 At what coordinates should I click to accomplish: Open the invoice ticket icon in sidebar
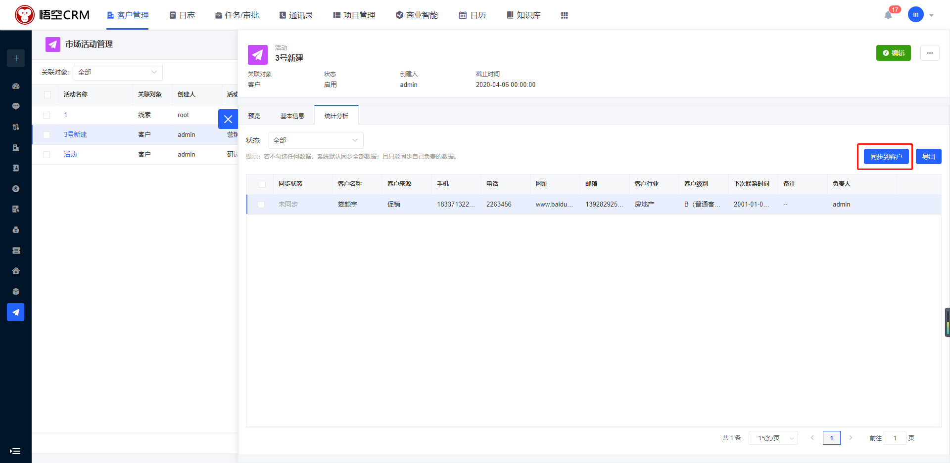point(16,251)
